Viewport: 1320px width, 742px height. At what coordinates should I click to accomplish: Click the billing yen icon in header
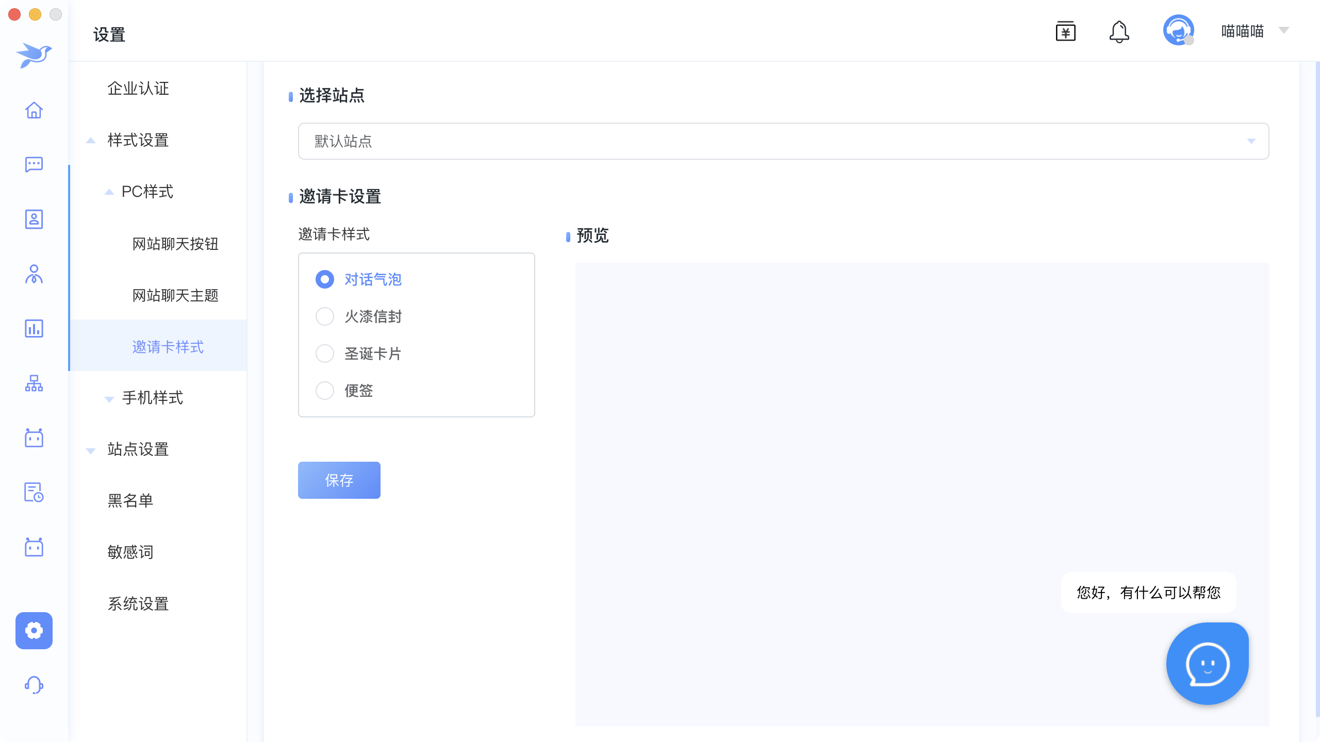tap(1065, 32)
